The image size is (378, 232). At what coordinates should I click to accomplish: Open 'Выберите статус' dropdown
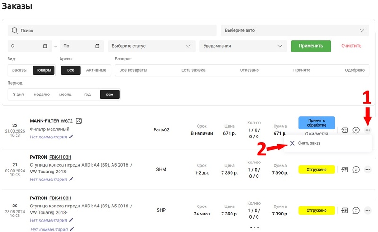tap(151, 46)
